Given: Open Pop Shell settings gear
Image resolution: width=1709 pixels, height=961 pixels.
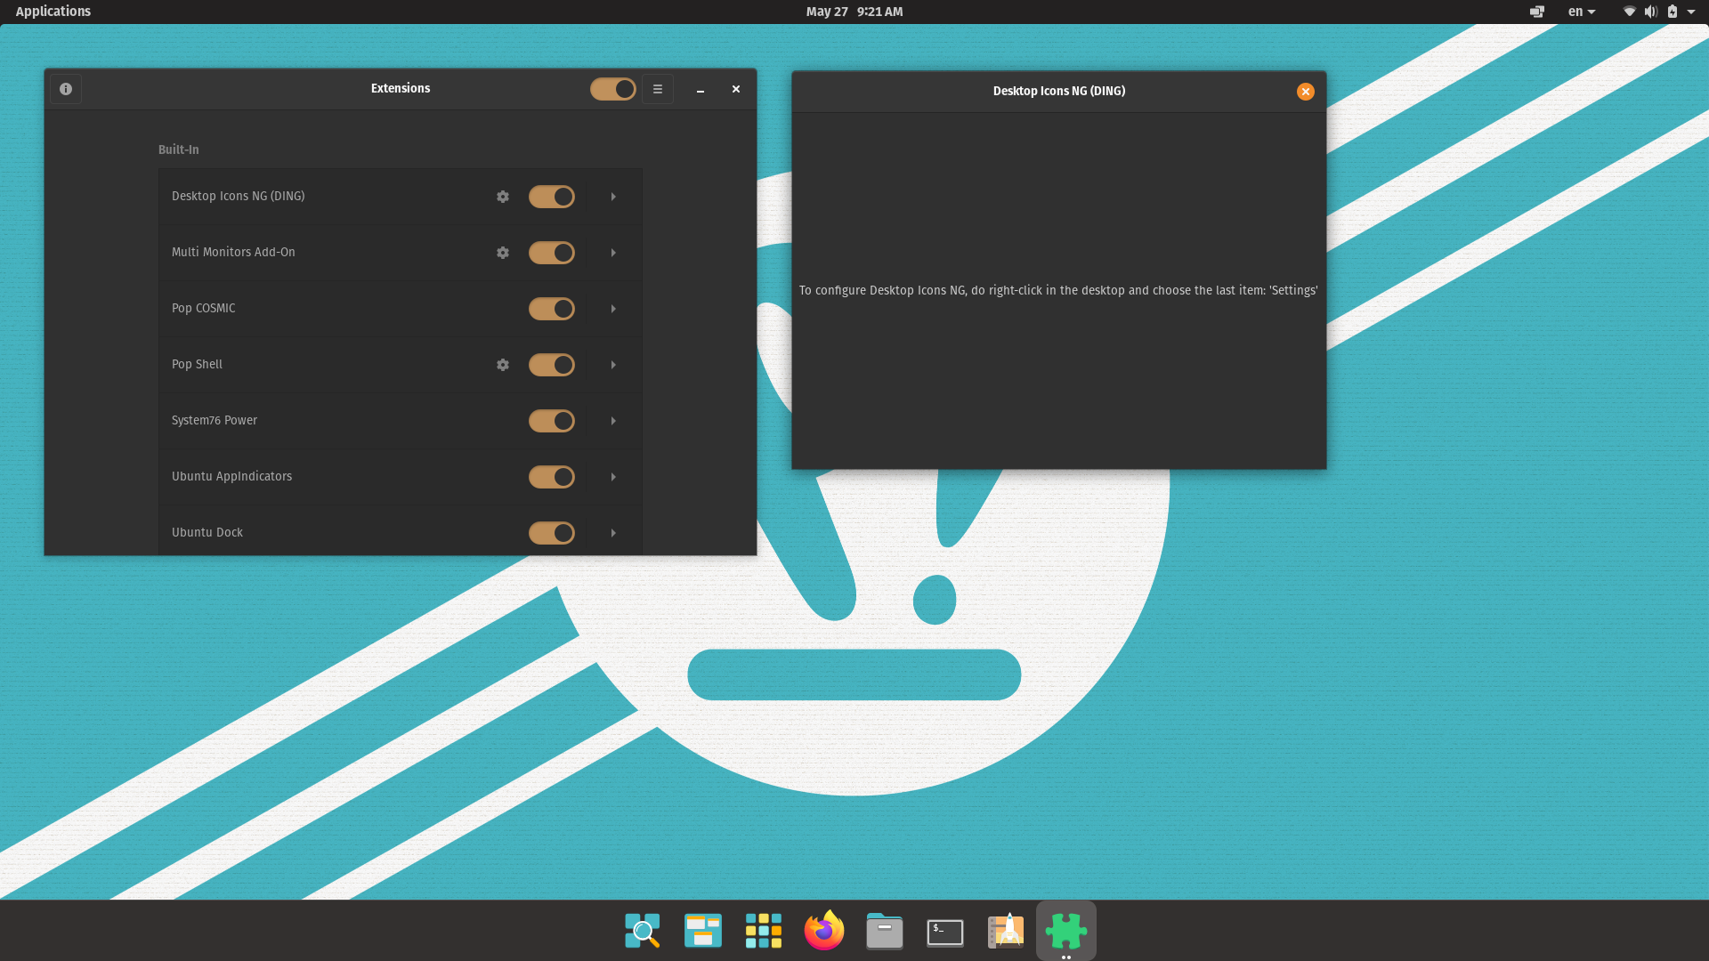Looking at the screenshot, I should pyautogui.click(x=503, y=365).
